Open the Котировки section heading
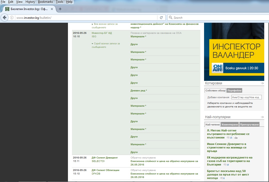This screenshot has width=269, height=182. 213,83
